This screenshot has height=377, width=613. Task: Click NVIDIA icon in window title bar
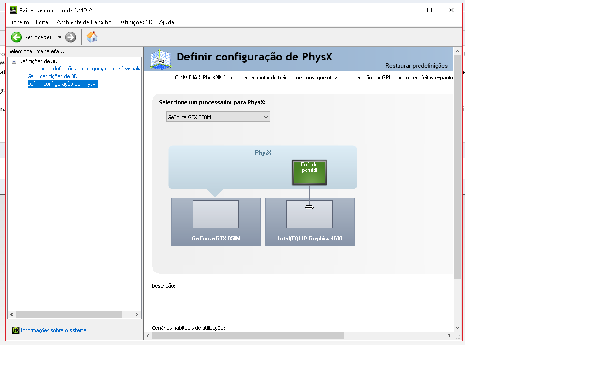pos(13,10)
